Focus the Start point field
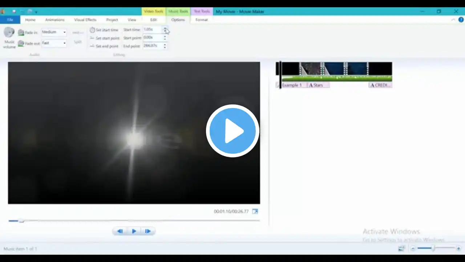465x262 pixels. (x=153, y=37)
